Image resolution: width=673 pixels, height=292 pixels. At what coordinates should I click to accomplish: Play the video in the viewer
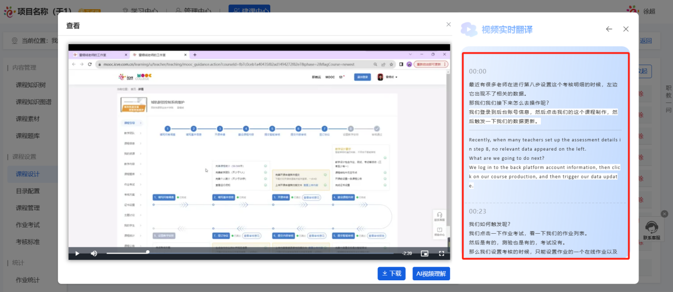[x=77, y=253]
